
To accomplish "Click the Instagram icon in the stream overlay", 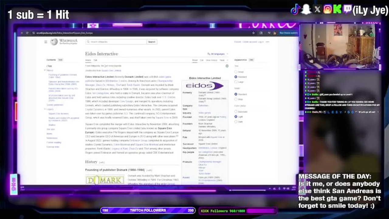I will [x=328, y=9].
